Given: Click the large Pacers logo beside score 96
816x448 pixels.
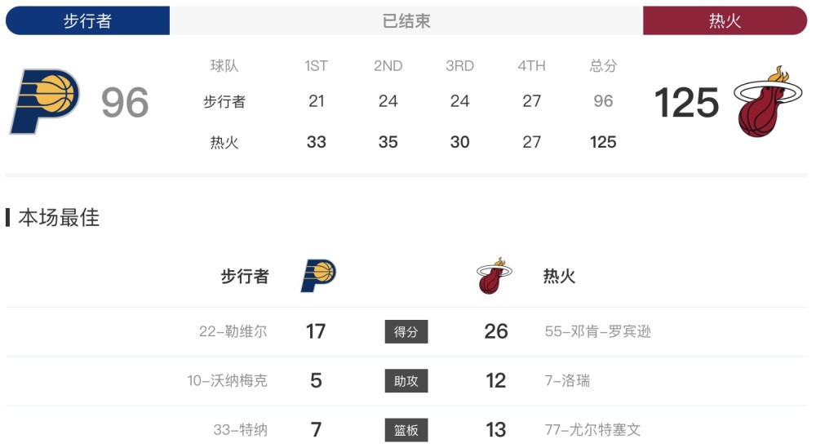Looking at the screenshot, I should [x=45, y=101].
